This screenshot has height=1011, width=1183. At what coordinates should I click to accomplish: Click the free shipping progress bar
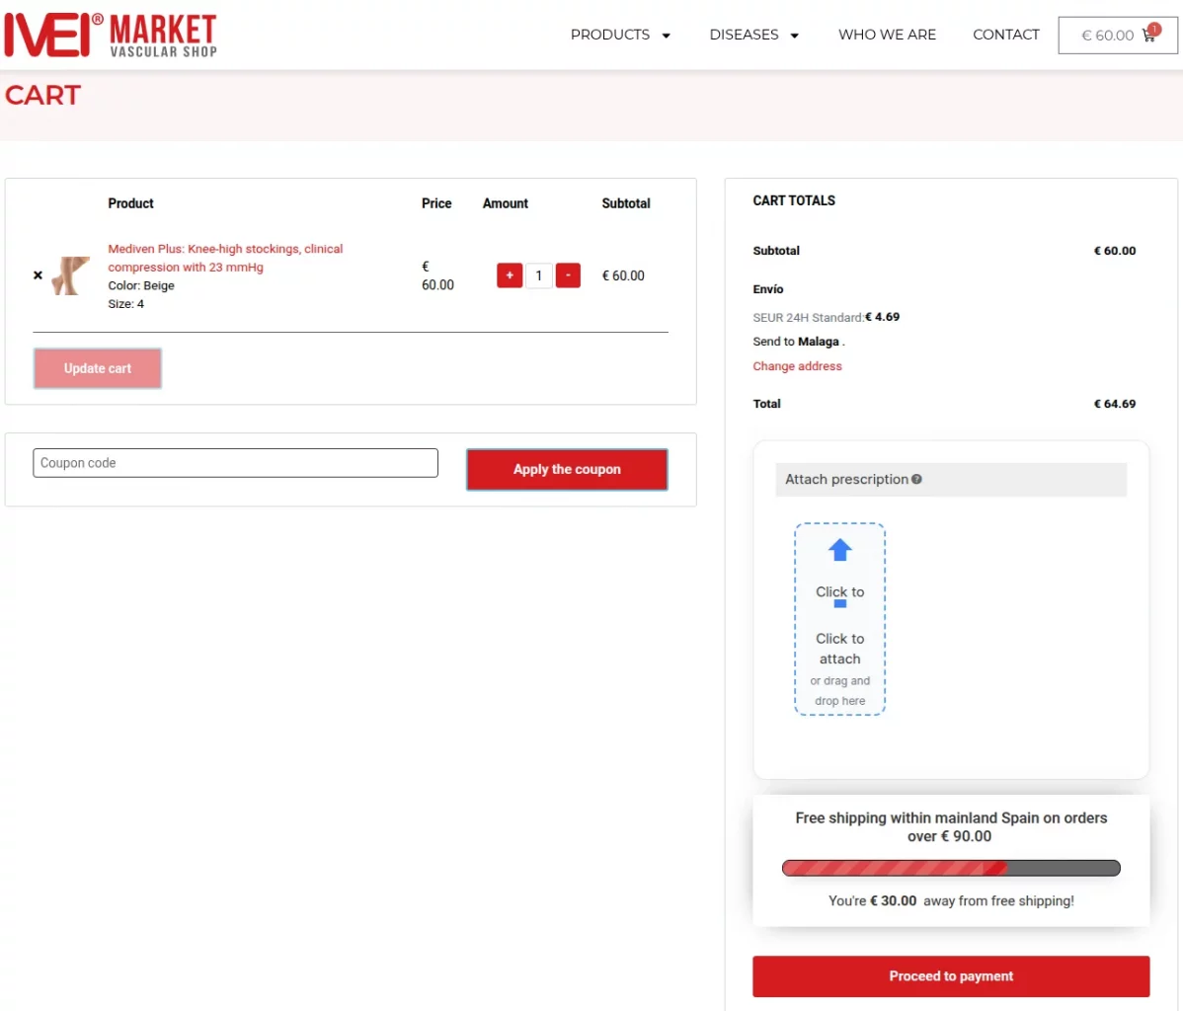pos(950,868)
